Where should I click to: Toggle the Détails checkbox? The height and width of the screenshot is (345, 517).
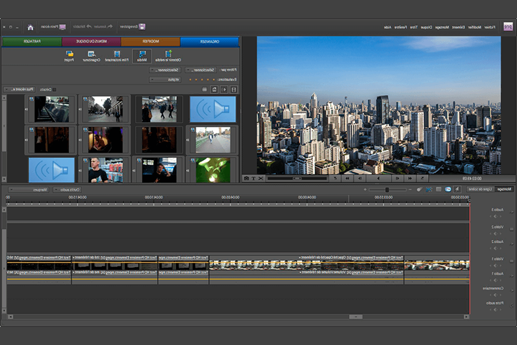[x=54, y=90]
